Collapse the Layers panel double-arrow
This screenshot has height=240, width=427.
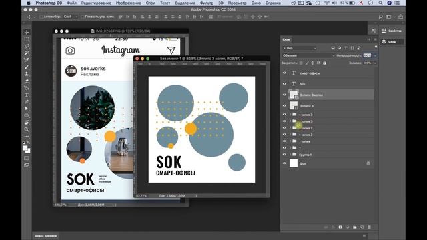(x=369, y=39)
